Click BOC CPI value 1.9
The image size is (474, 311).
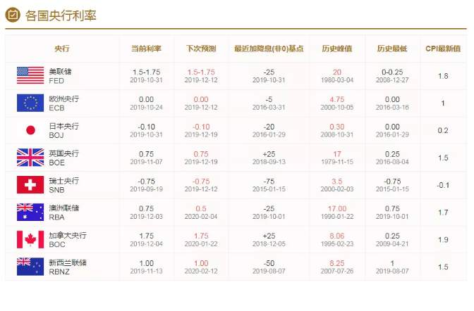click(x=443, y=240)
